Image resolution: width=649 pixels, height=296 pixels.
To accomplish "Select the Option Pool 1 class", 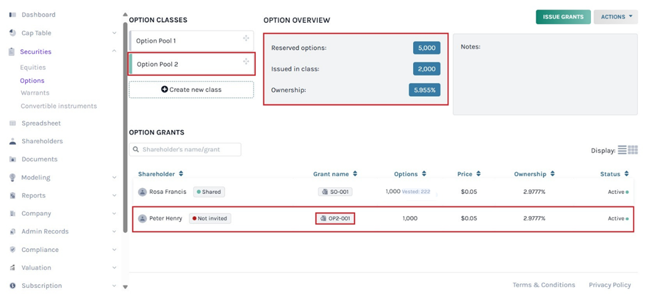I will point(191,41).
